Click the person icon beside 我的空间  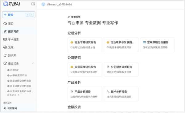point(5,108)
